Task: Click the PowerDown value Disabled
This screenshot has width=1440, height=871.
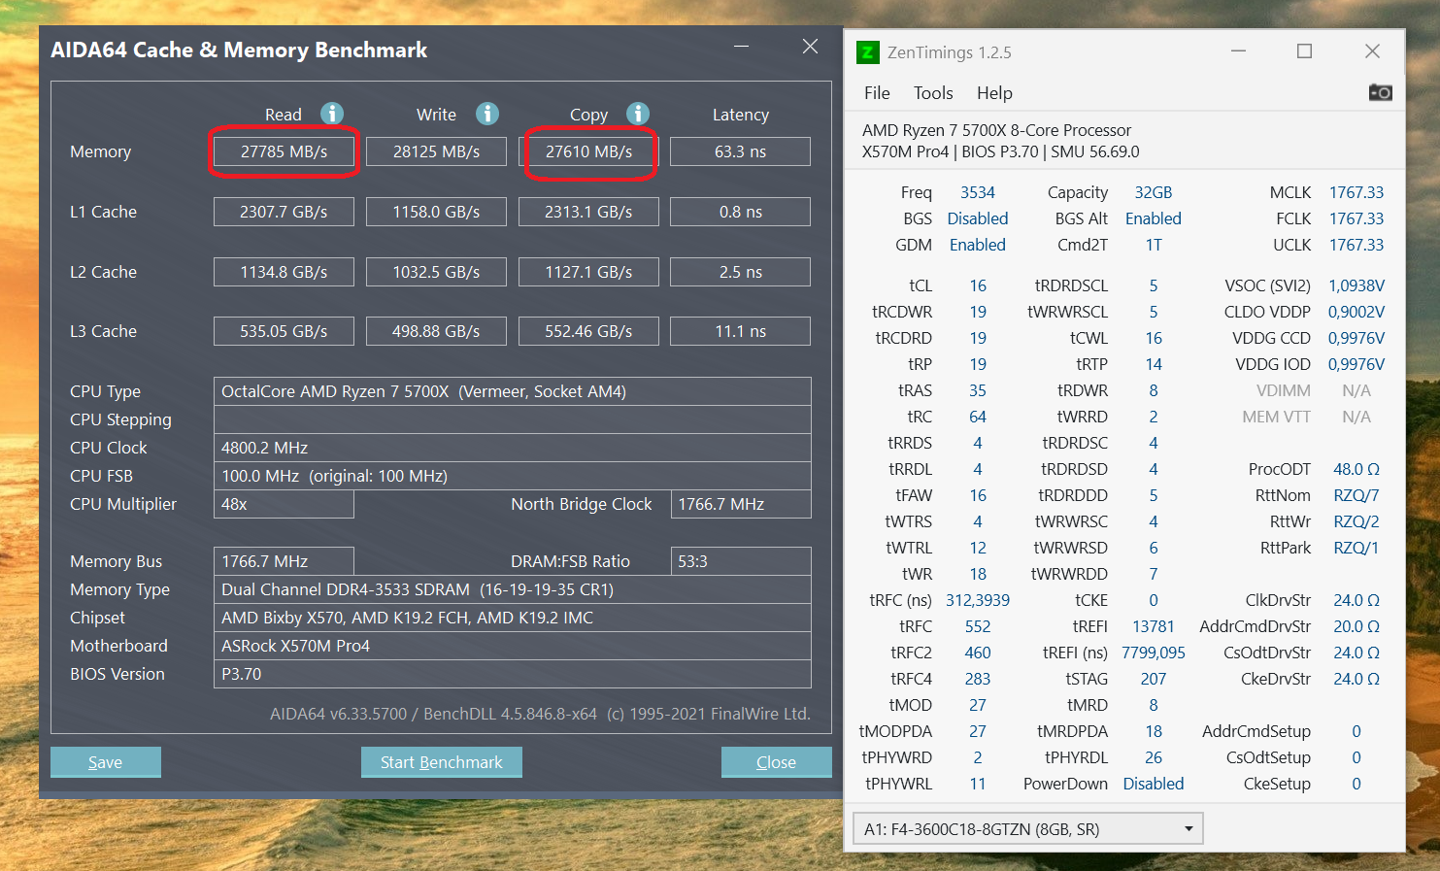Action: point(1154,784)
